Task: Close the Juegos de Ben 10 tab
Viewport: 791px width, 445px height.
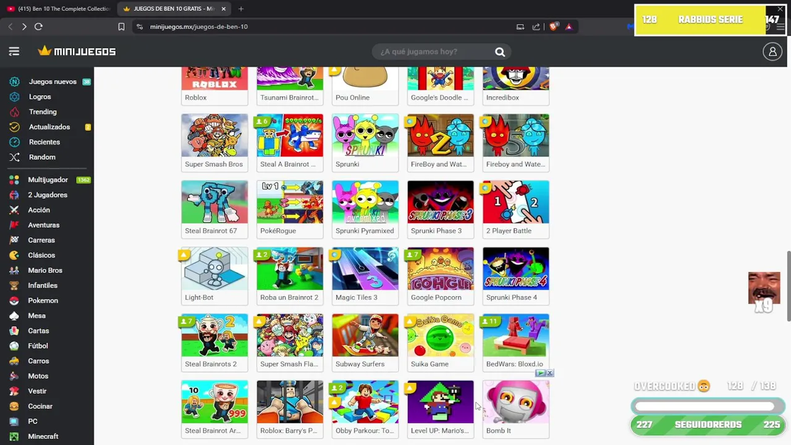Action: point(224,9)
